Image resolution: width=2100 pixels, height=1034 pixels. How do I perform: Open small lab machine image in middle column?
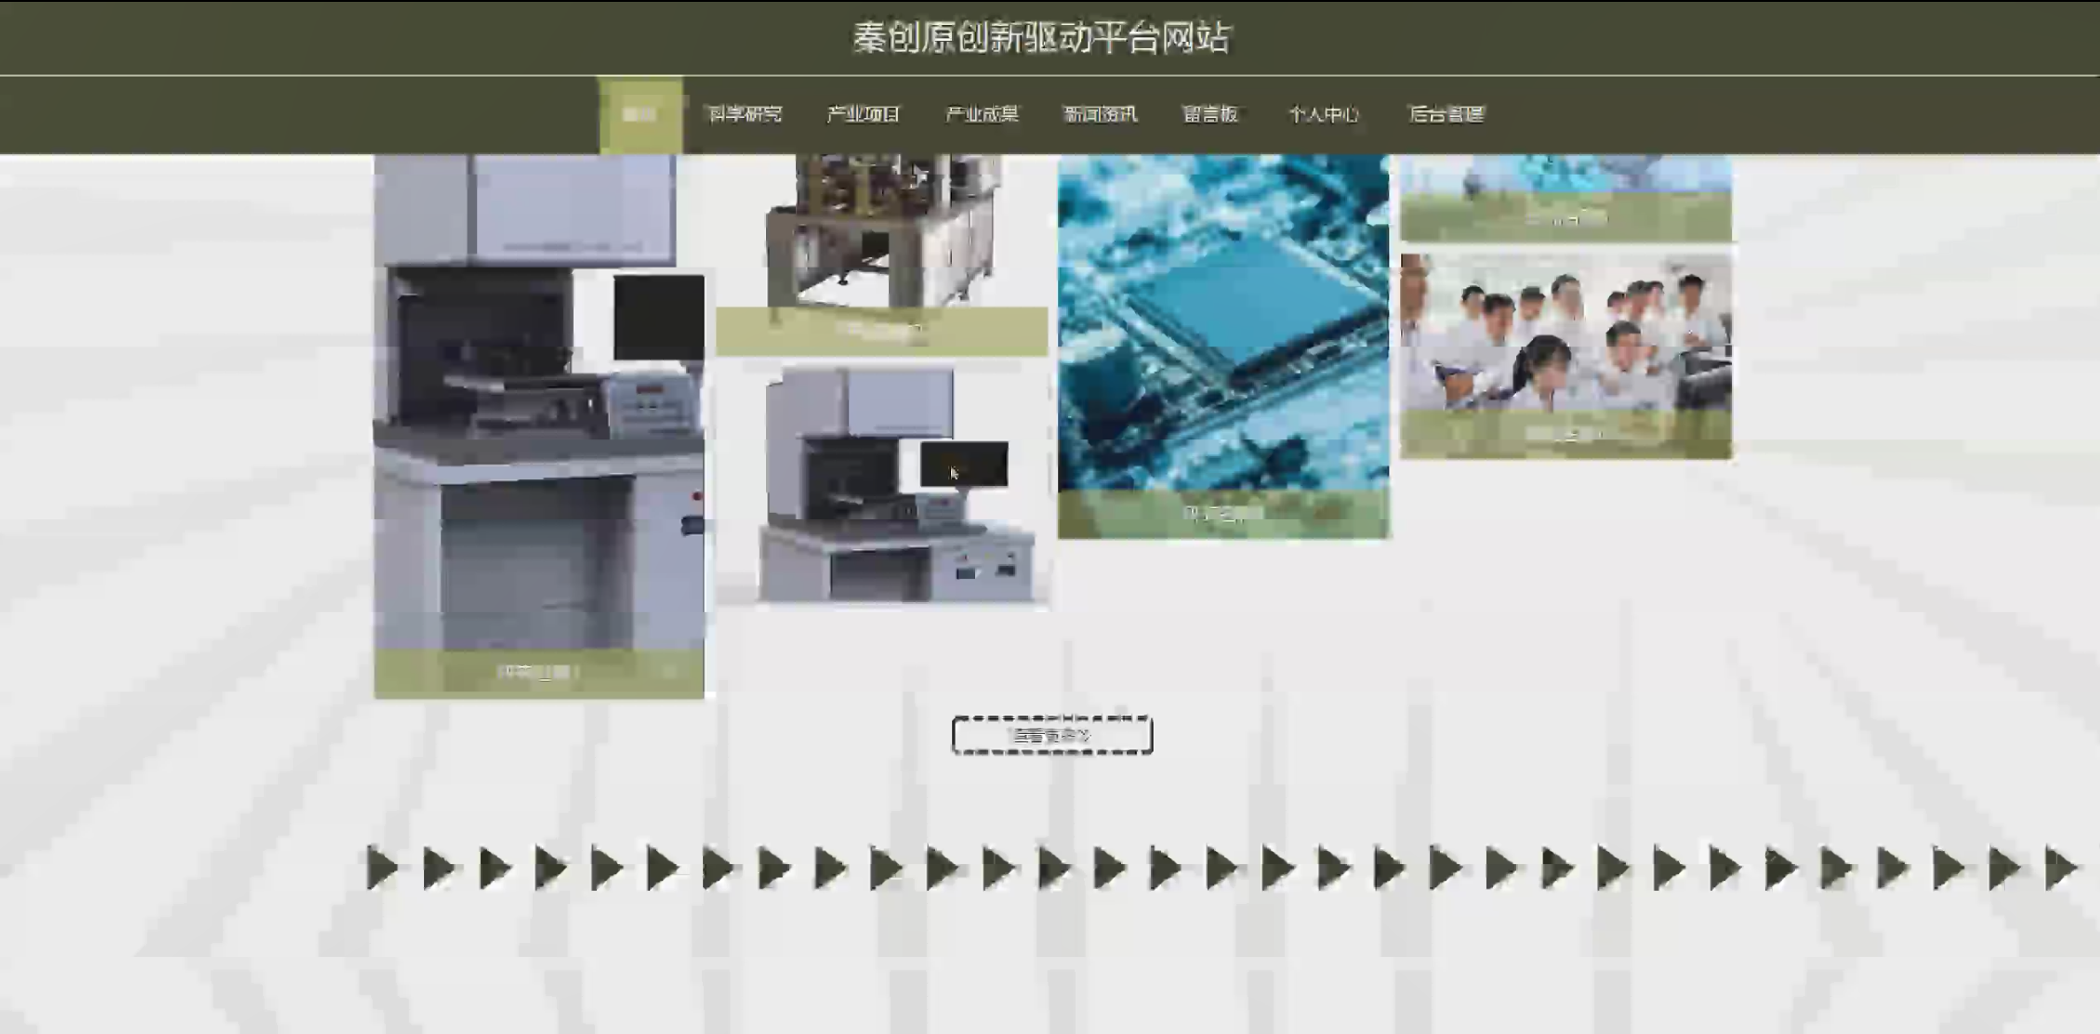pos(881,485)
